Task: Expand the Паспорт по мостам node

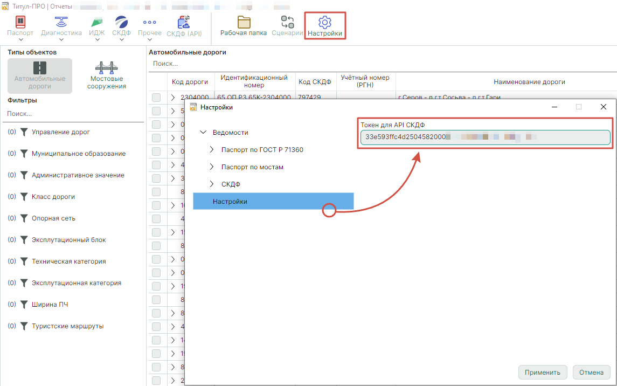Action: point(212,167)
